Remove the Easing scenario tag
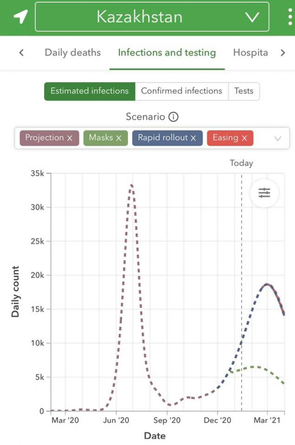The height and width of the screenshot is (445, 295). (x=244, y=138)
